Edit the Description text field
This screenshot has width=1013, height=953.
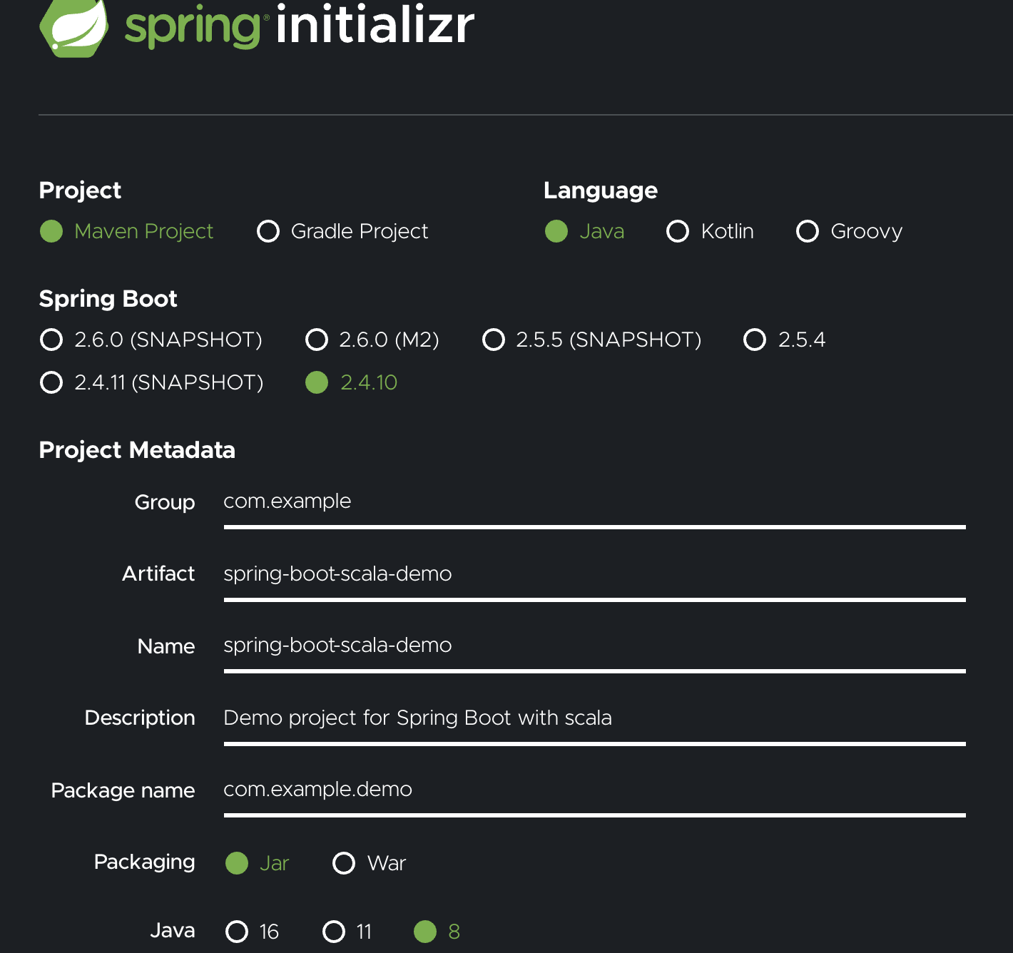pos(594,718)
